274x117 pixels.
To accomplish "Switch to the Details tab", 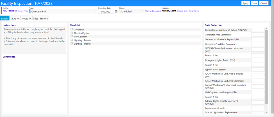I will tap(5, 19).
